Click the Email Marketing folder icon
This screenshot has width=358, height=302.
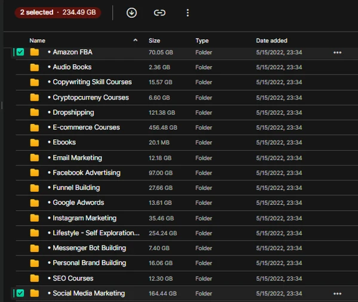pyautogui.click(x=35, y=158)
